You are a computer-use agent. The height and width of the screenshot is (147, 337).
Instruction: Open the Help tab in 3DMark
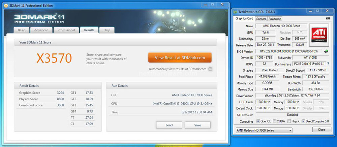(107, 30)
